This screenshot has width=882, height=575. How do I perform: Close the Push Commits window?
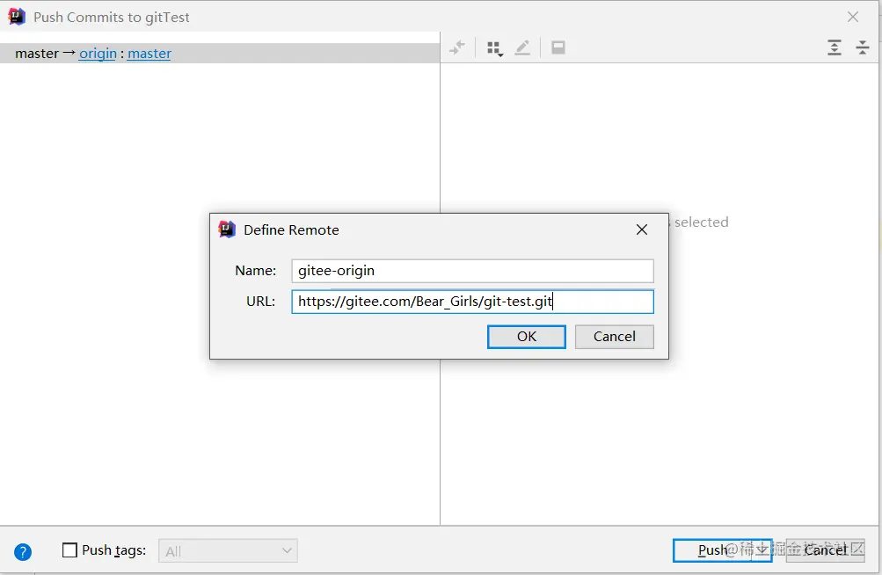[853, 17]
